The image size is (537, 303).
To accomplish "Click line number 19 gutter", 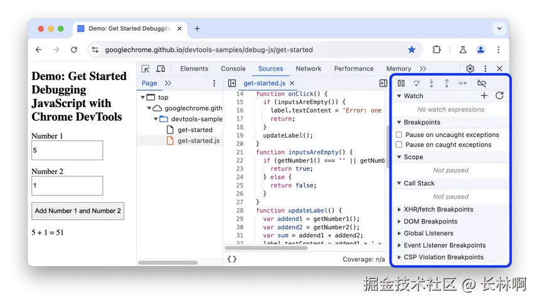I will tap(240, 135).
